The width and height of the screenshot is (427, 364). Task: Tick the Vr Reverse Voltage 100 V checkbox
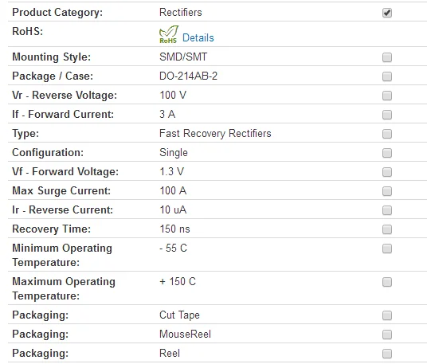tap(387, 96)
